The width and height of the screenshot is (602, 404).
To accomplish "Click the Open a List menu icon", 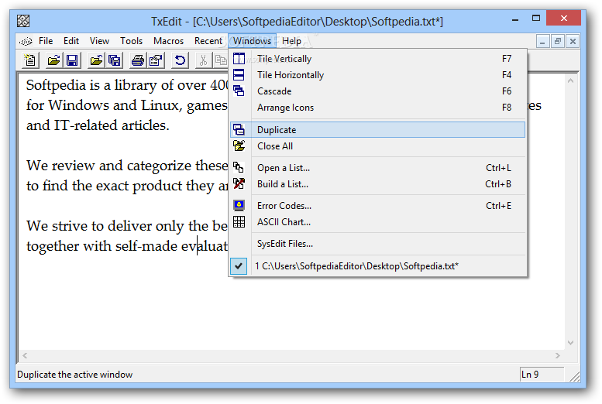I will 239,168.
